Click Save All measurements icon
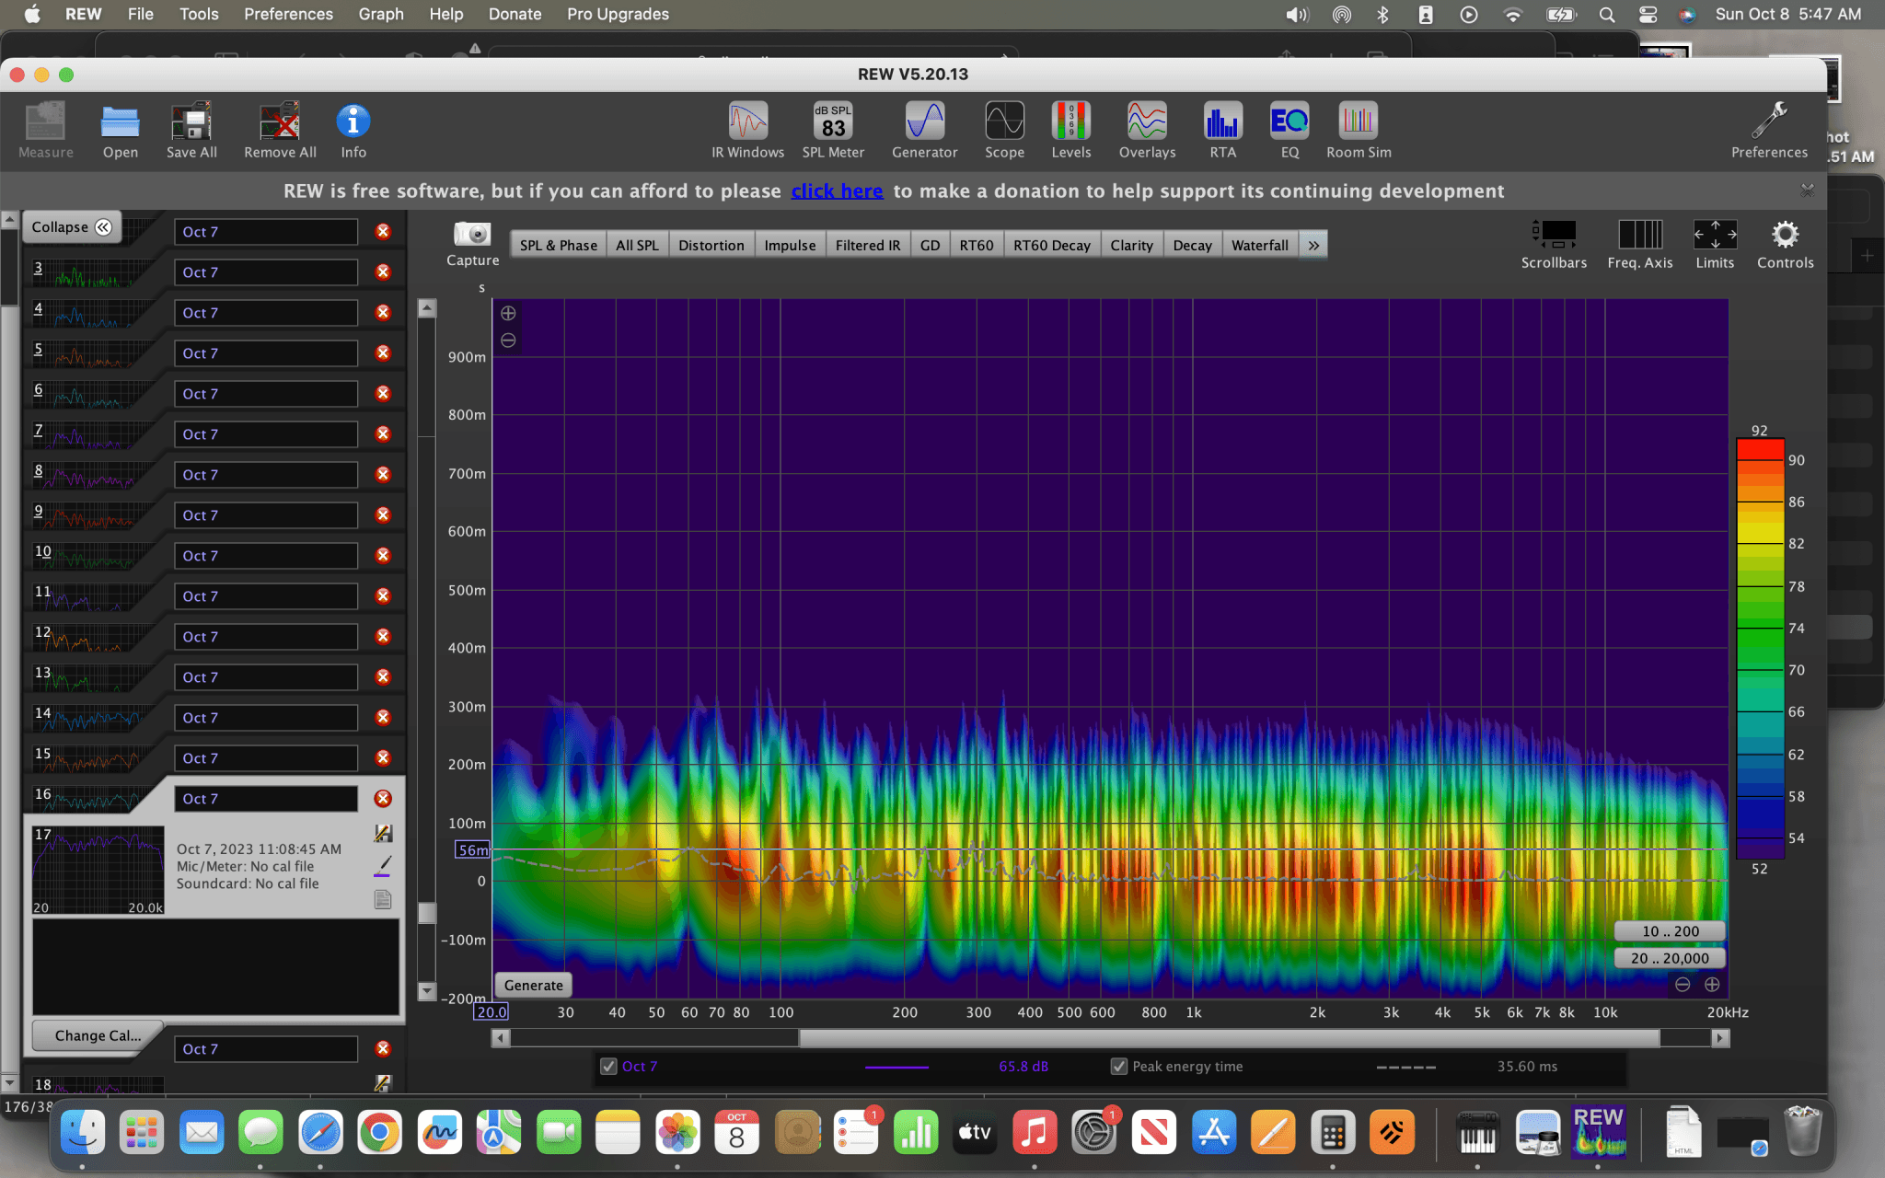This screenshot has width=1885, height=1178. (x=191, y=130)
